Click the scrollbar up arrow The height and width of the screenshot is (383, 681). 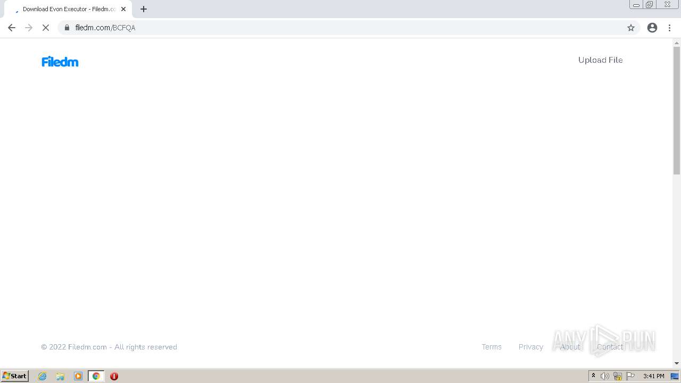tap(677, 43)
